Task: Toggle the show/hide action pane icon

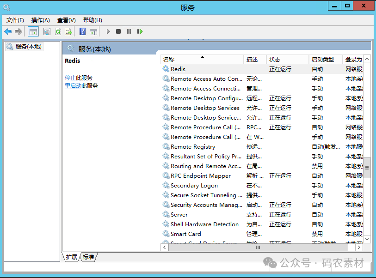Action: pos(93,31)
